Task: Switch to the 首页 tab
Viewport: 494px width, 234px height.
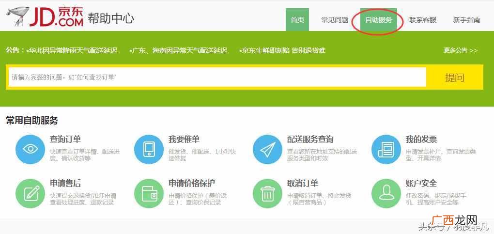Action: (297, 19)
